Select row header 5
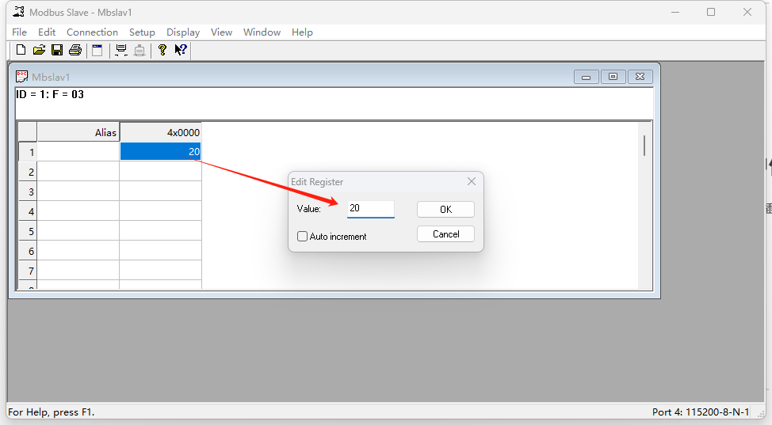The width and height of the screenshot is (772, 425). 28,231
